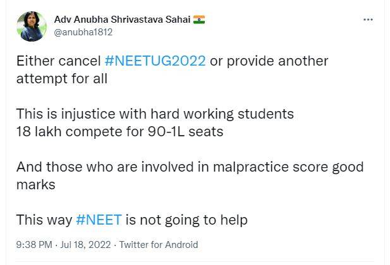Click the "attempt for all" line
The width and height of the screenshot is (390, 265).
[x=61, y=78]
